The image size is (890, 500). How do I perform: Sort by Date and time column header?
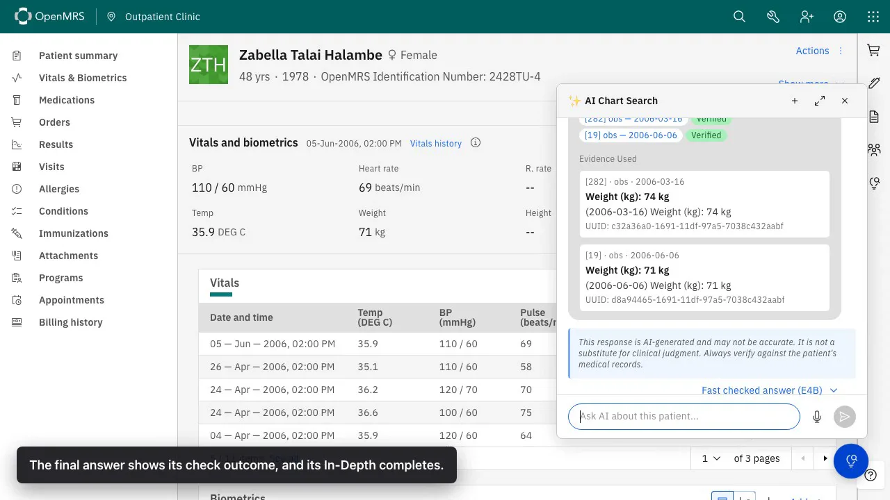coord(241,317)
